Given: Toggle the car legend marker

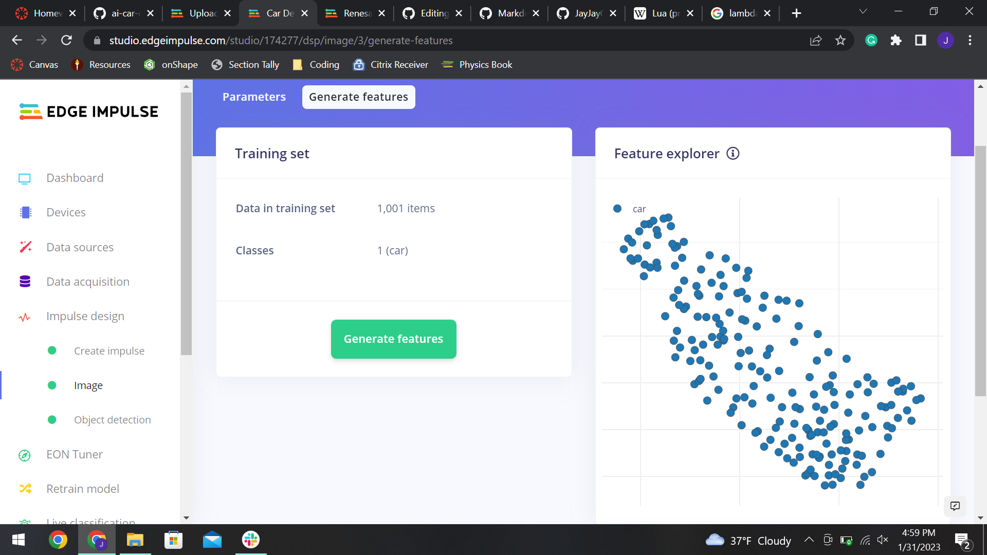Looking at the screenshot, I should point(617,209).
